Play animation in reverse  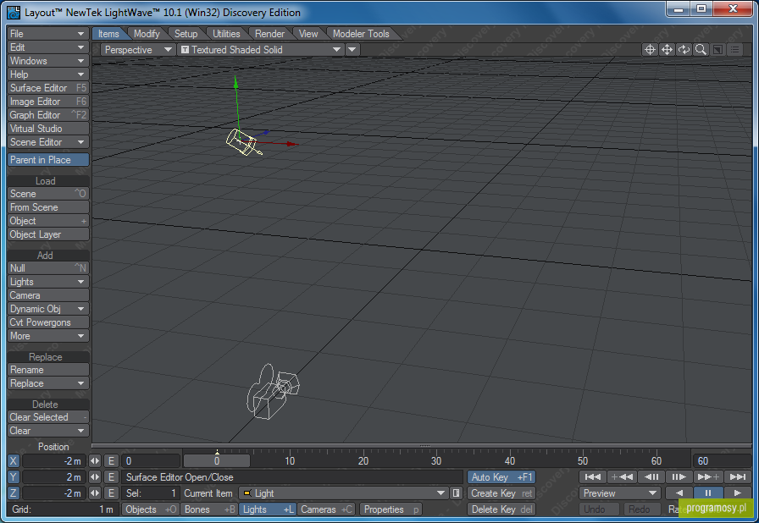pyautogui.click(x=679, y=493)
